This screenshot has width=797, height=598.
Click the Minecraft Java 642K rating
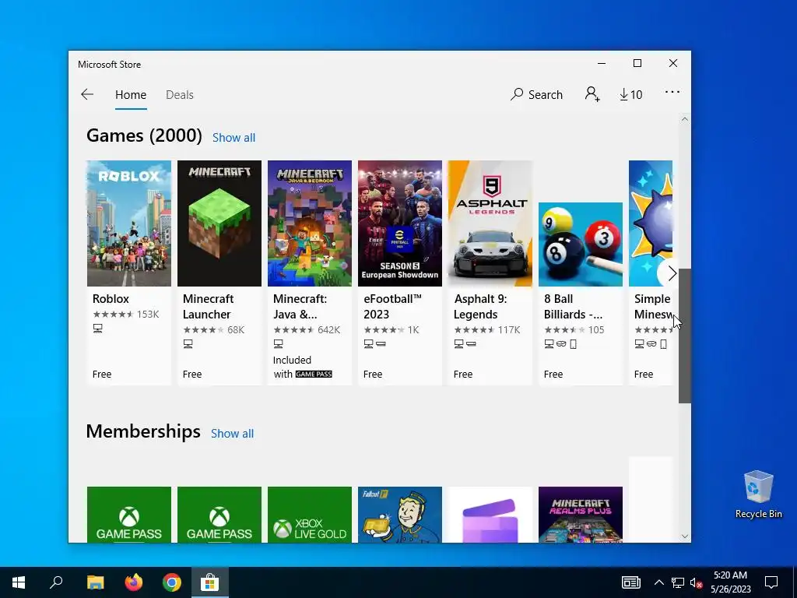(307, 329)
